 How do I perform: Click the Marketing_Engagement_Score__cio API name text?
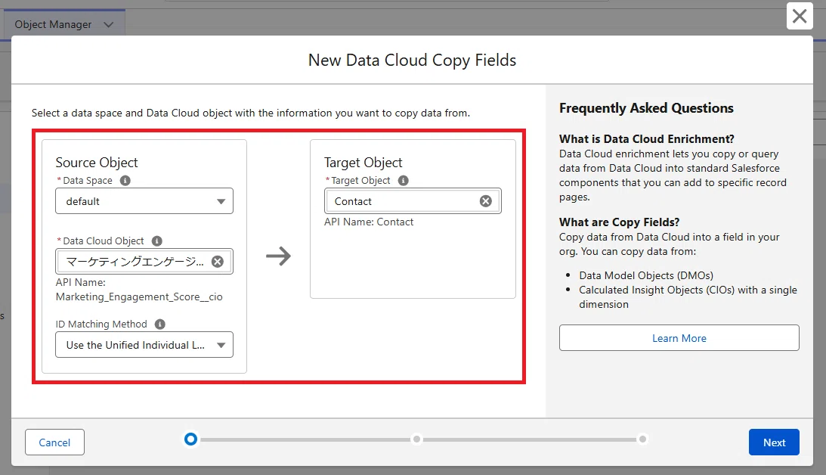click(139, 296)
